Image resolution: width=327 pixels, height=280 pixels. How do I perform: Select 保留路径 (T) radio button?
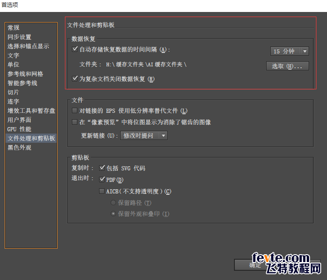[x=113, y=203]
